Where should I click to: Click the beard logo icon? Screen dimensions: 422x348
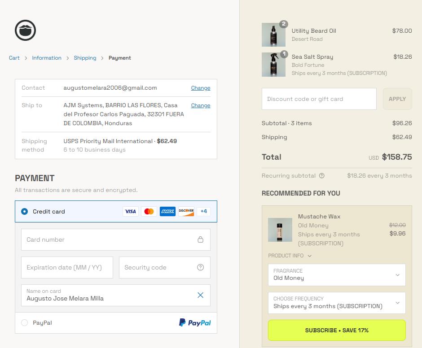click(x=25, y=30)
